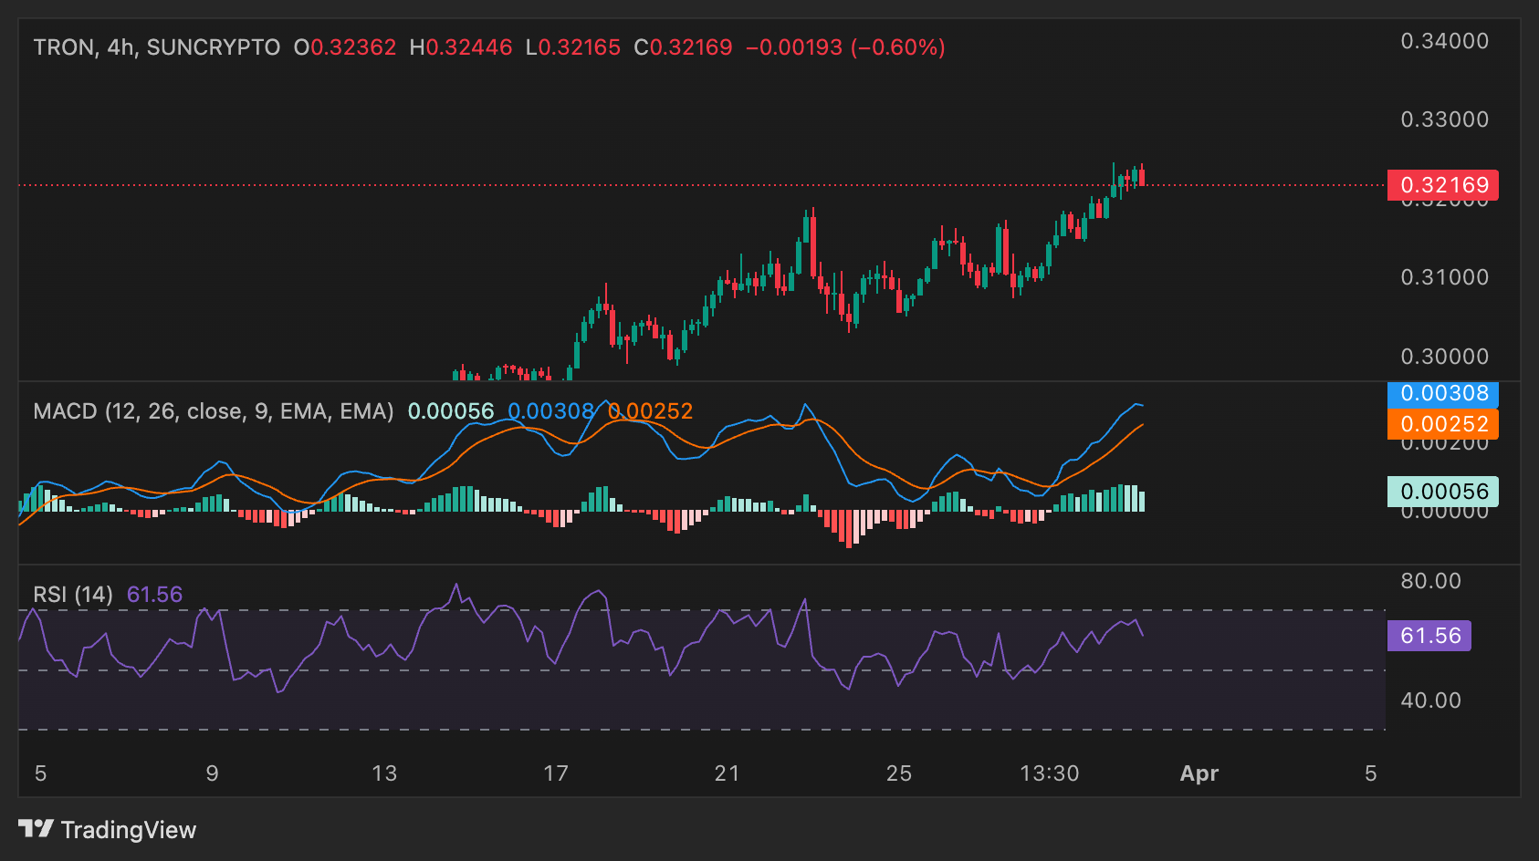Open the TradingView text link

pos(128,830)
